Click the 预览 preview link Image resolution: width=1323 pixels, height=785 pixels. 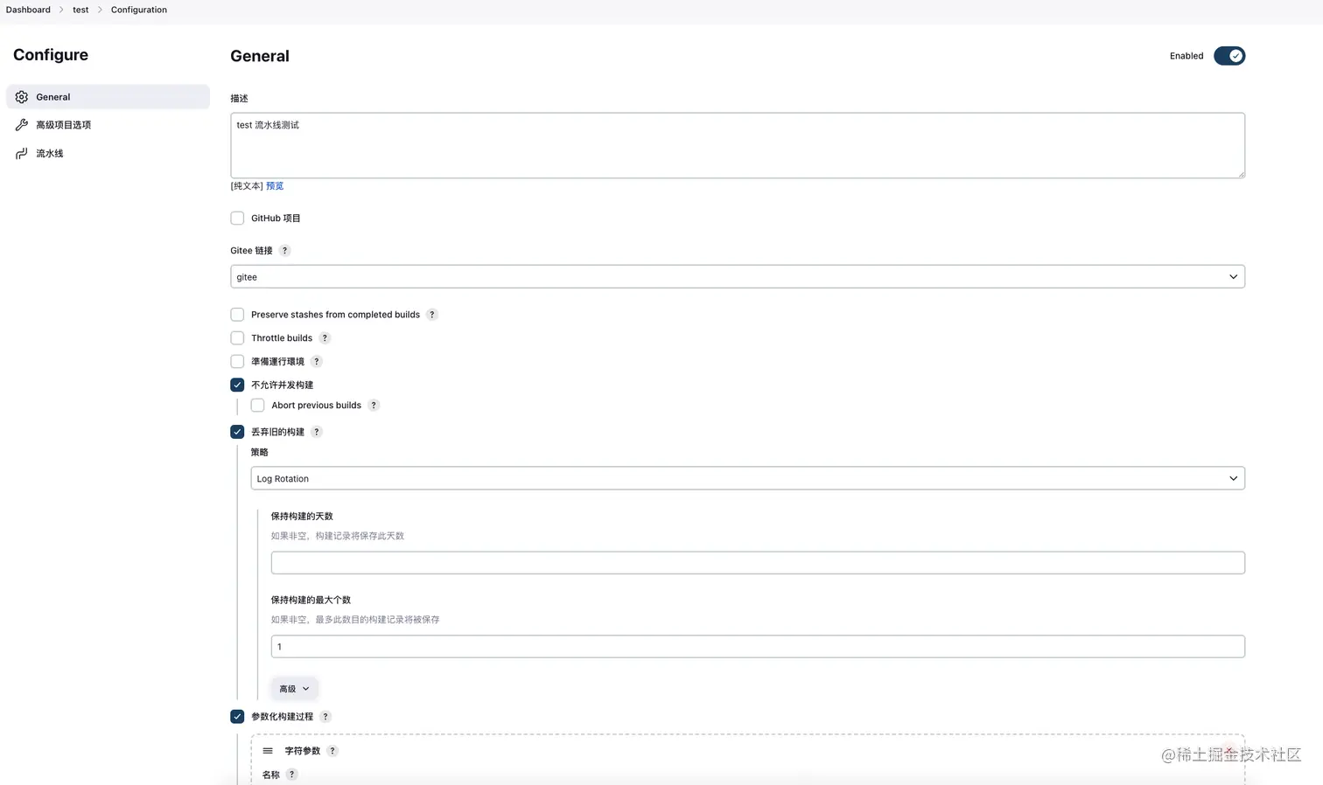point(275,186)
